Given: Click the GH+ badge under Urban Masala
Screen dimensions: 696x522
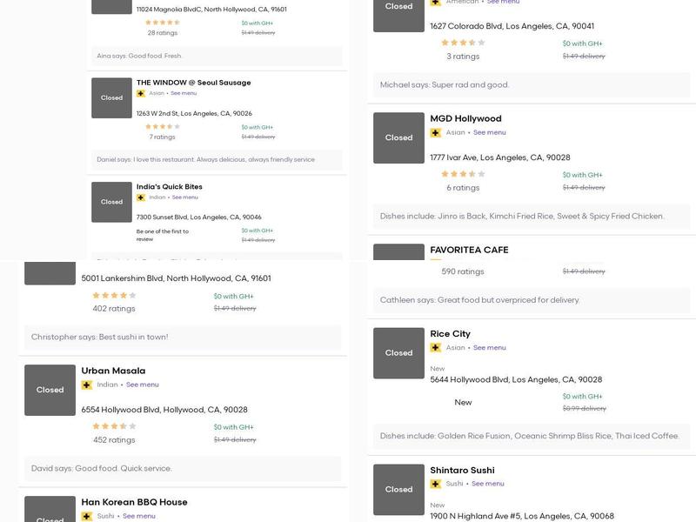Looking at the screenshot, I should (87, 385).
